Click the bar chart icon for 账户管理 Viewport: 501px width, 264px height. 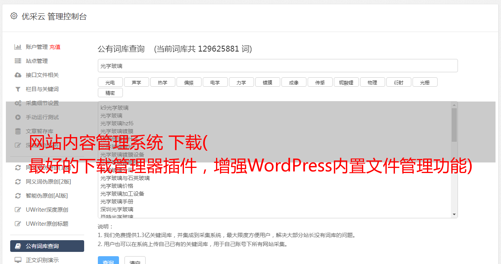tap(18, 47)
